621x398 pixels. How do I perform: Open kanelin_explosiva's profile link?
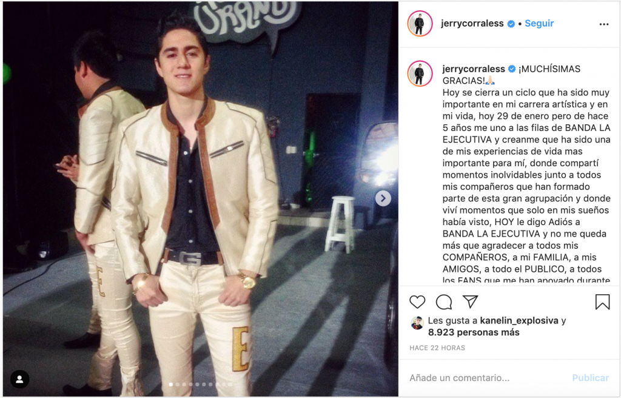click(519, 320)
